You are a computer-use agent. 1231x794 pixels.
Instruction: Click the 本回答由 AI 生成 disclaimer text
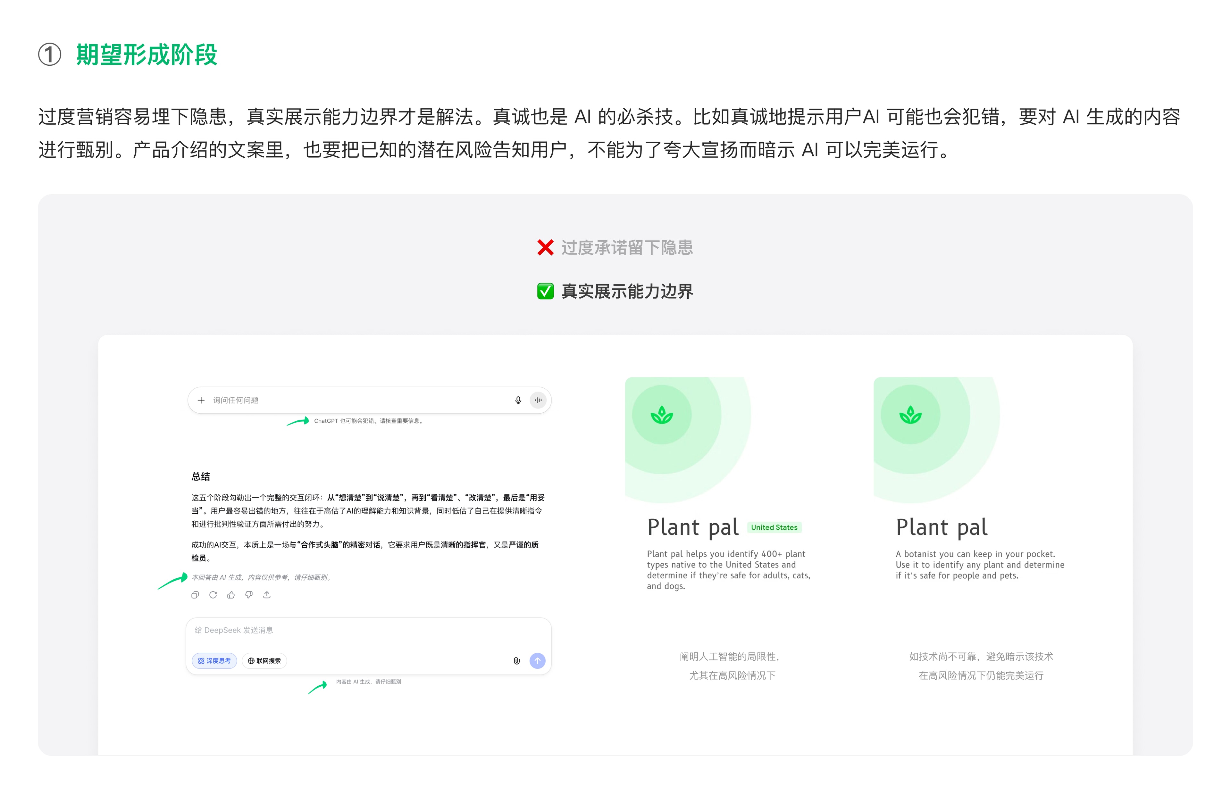coord(262,577)
